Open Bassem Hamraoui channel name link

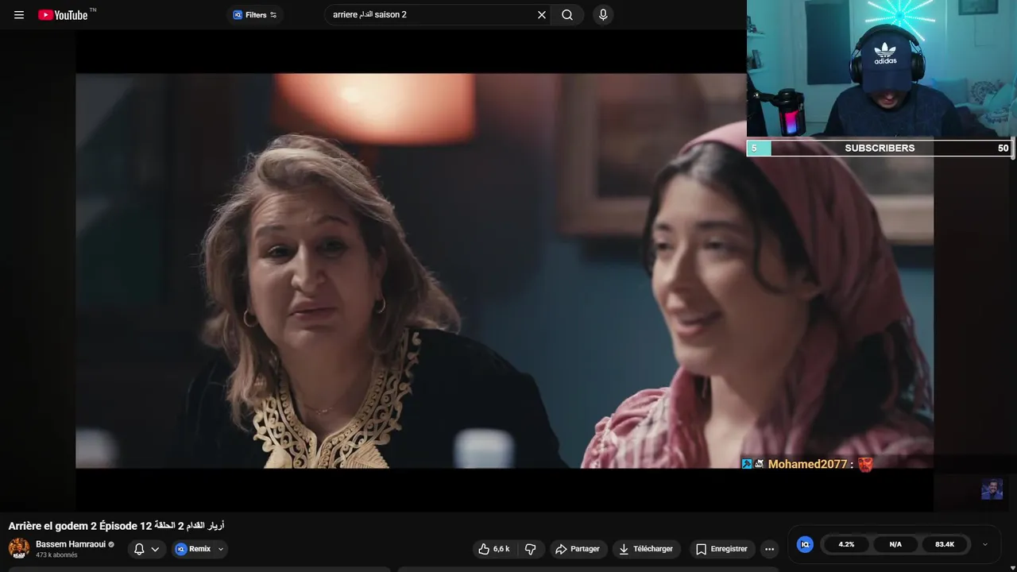(x=70, y=544)
